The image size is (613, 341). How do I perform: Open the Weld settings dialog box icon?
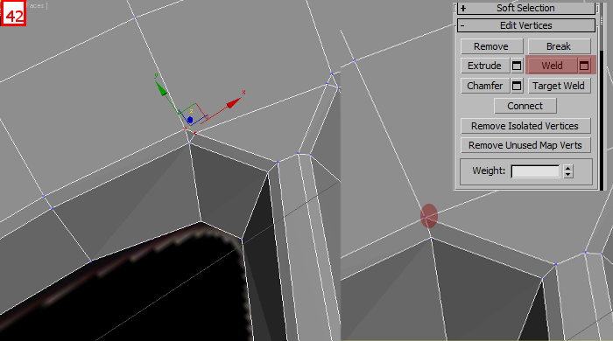[x=584, y=66]
